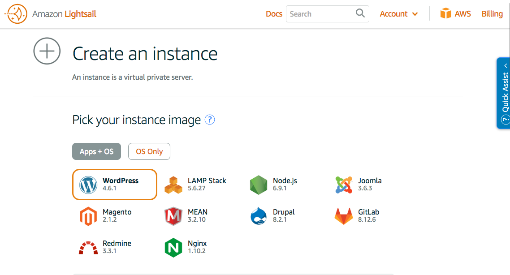
Task: Click the search magnifier icon
Action: pos(360,13)
